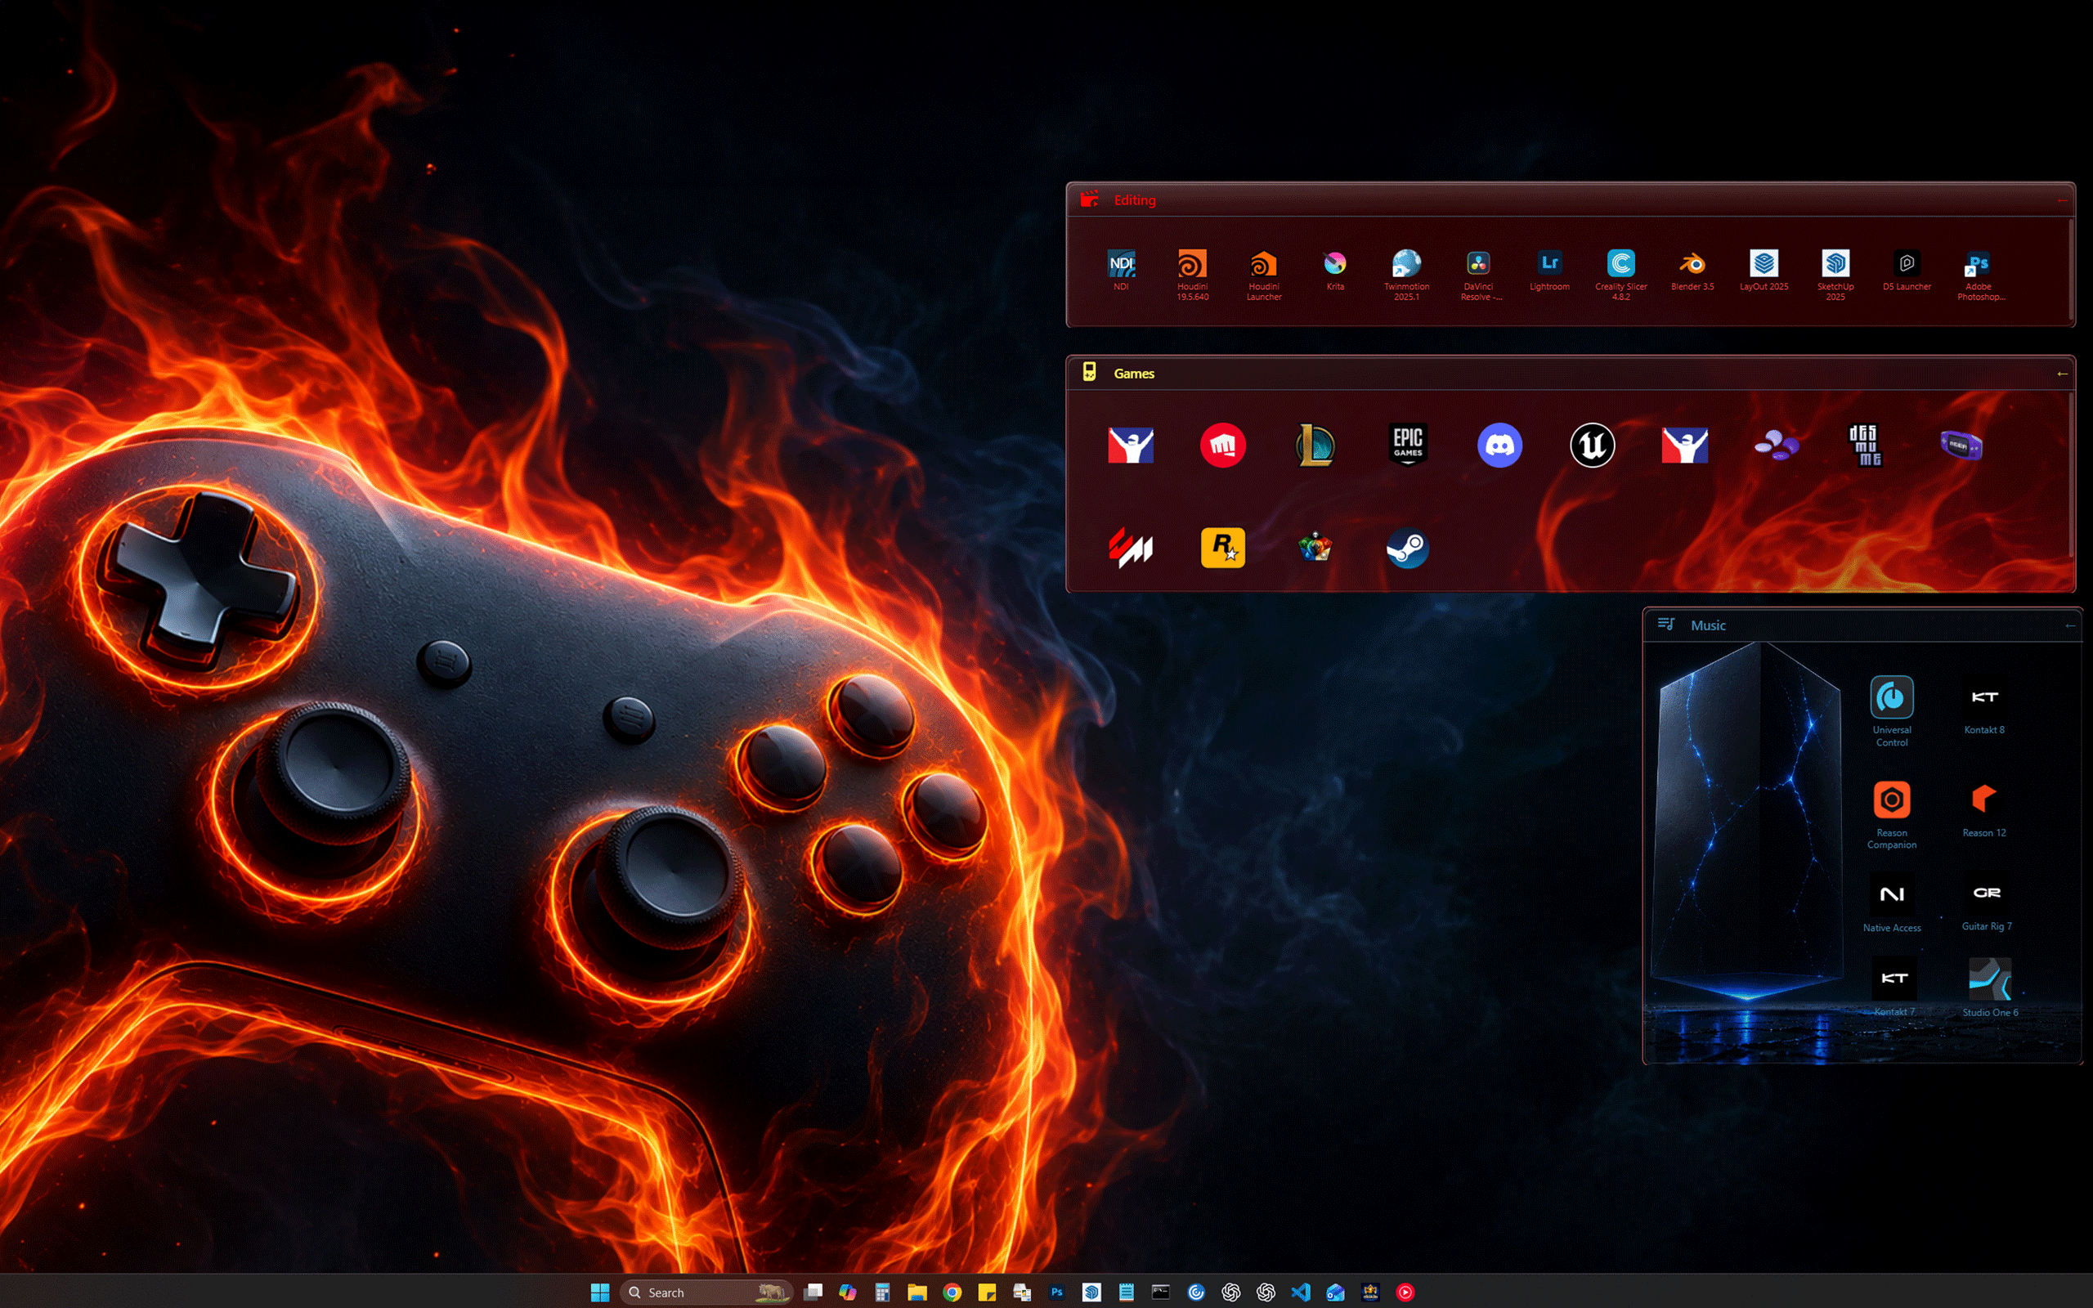Click the Music group title

(1708, 625)
